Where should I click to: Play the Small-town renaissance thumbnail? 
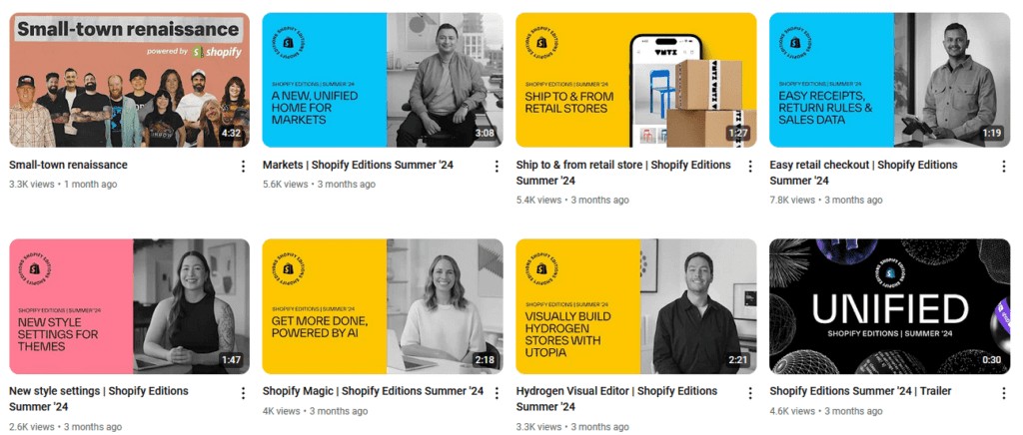pos(129,80)
